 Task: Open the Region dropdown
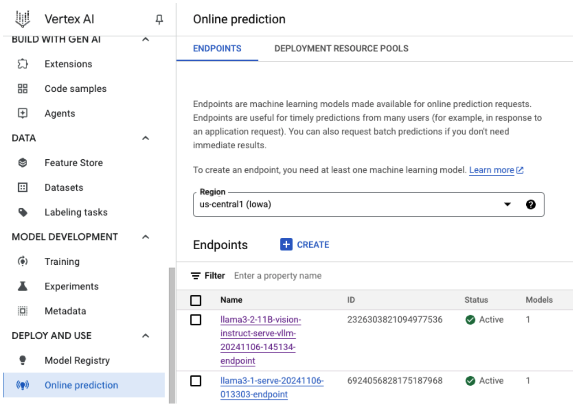507,204
